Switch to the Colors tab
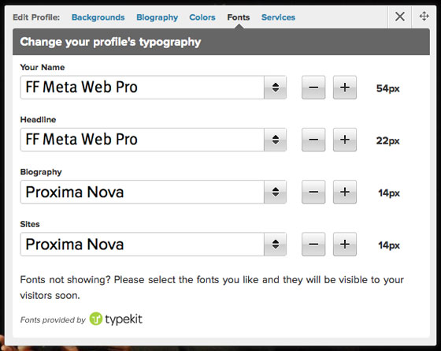The width and height of the screenshot is (441, 351). click(x=202, y=17)
